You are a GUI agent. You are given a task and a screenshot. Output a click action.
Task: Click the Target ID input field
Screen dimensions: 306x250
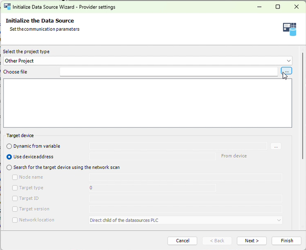(x=185, y=198)
